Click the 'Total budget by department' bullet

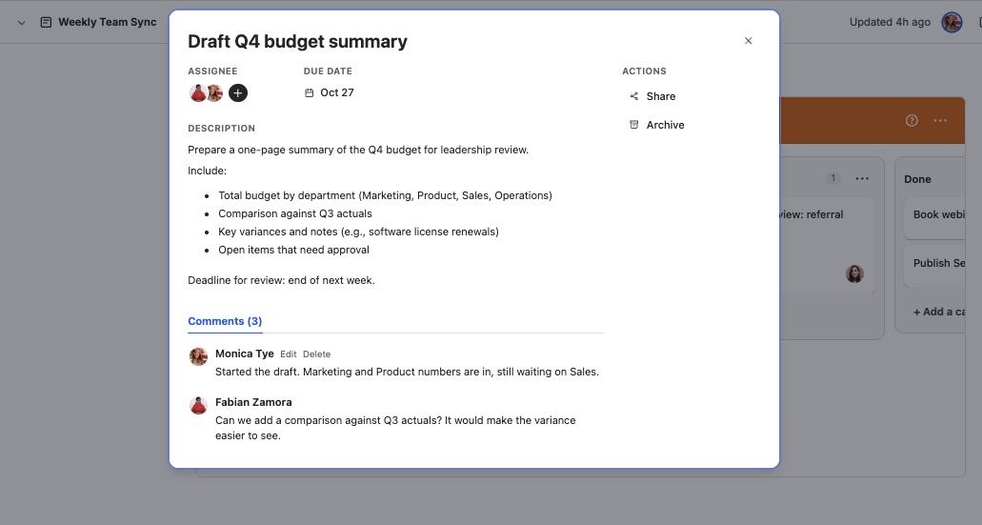pos(385,195)
